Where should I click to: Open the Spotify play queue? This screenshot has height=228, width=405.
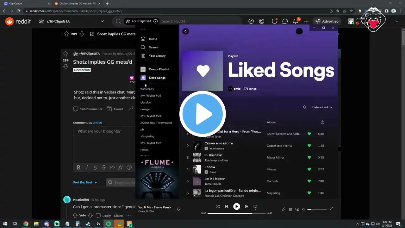[x=290, y=209]
